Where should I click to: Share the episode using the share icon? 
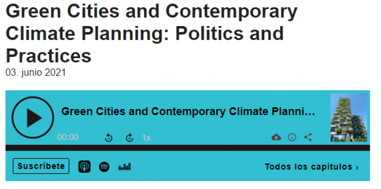308,138
